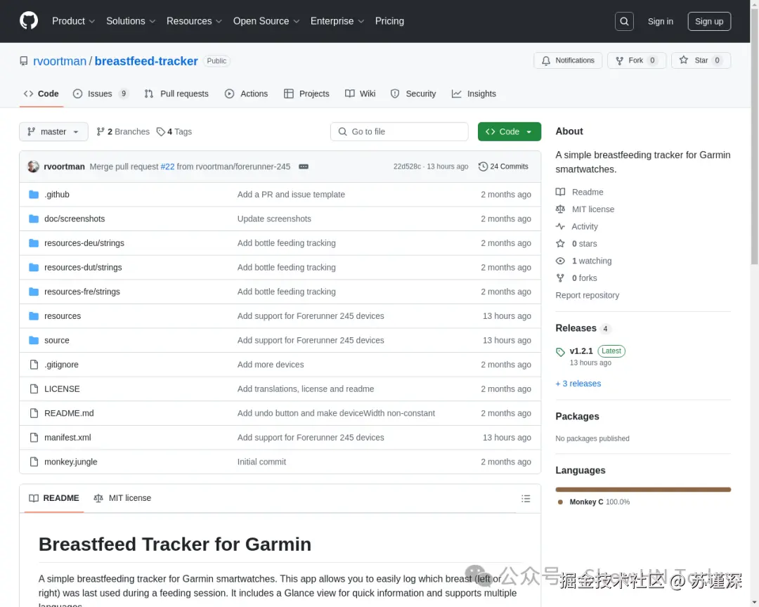
Task: Open pull request #22 link
Action: [167, 167]
